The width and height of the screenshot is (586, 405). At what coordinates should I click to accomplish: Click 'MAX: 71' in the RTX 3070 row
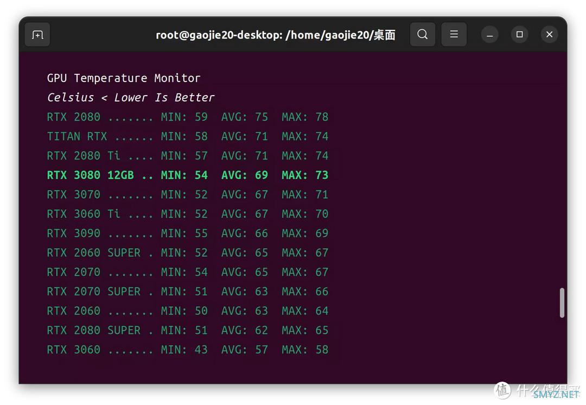(305, 194)
